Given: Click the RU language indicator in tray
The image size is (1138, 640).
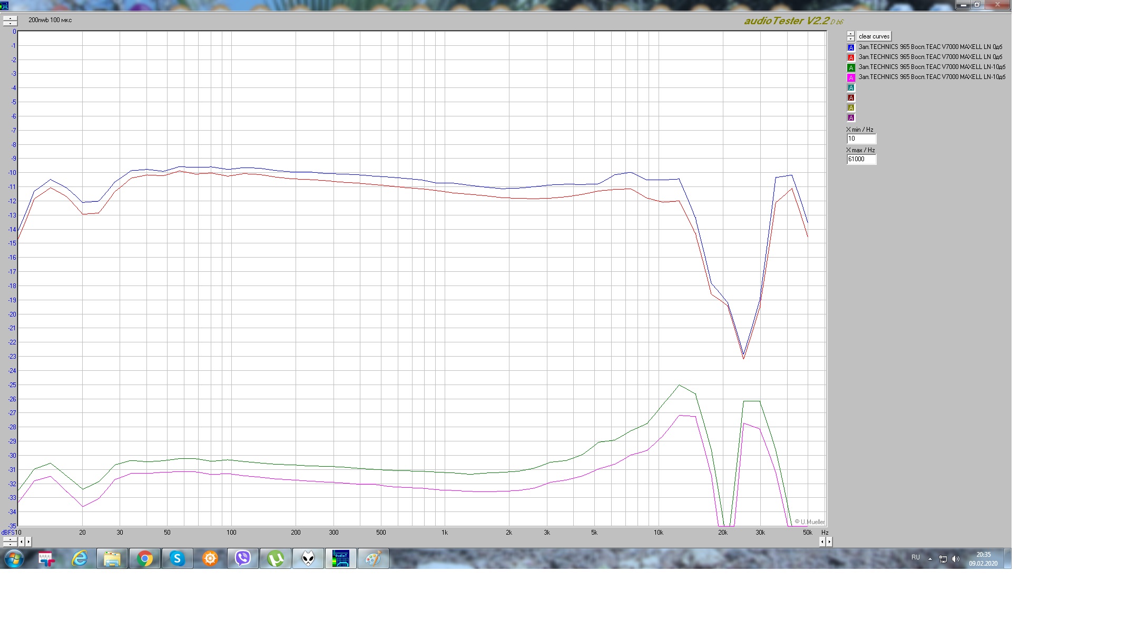Looking at the screenshot, I should coord(916,557).
